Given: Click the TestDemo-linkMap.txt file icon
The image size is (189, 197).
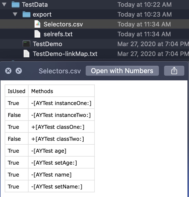Looking at the screenshot, I should pos(26,54).
